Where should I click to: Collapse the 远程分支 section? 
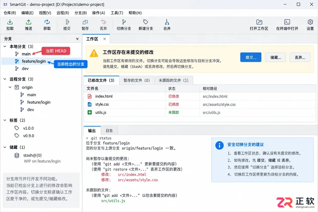tap(5, 79)
